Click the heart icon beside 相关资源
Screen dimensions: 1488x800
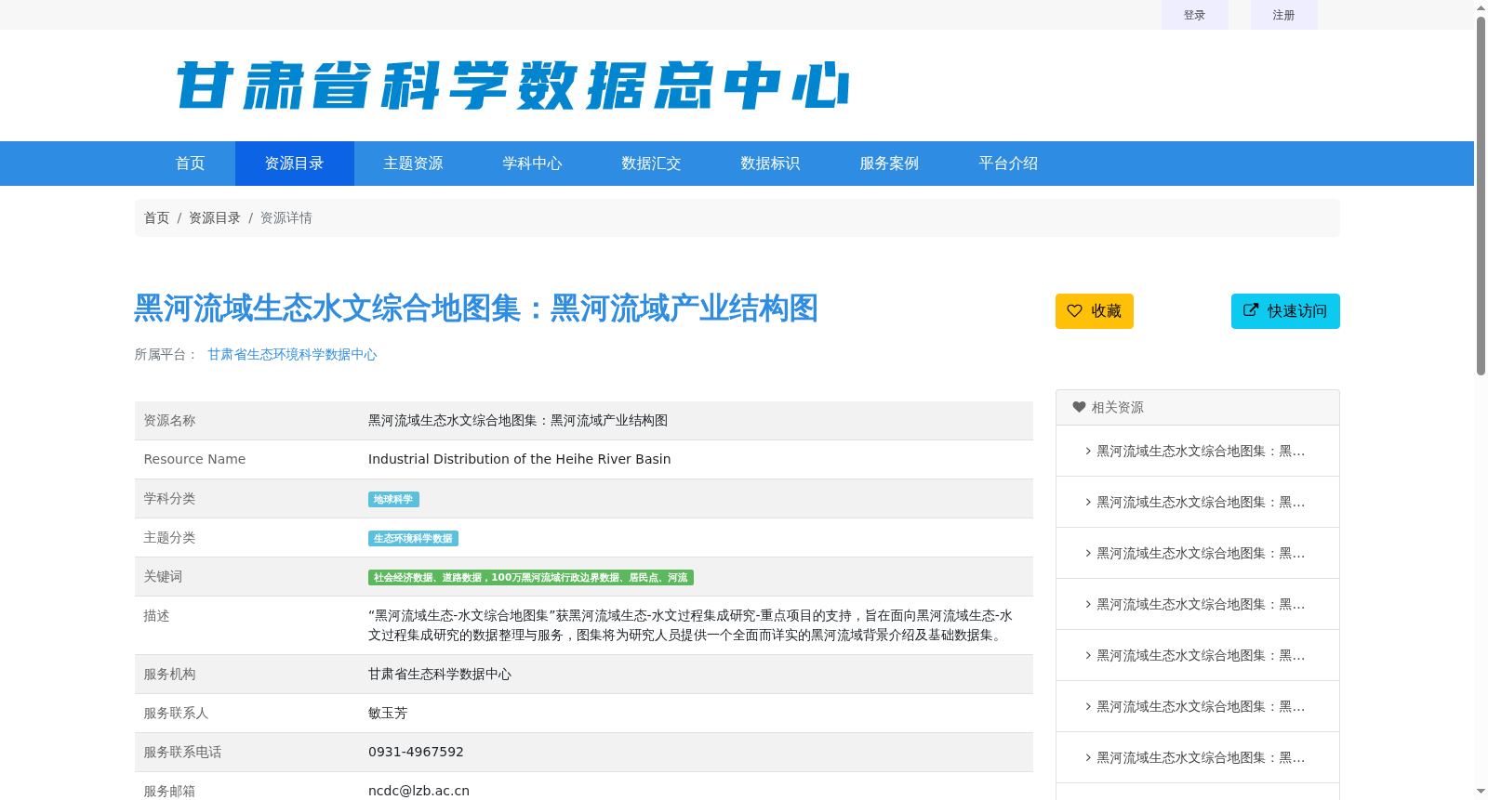click(1079, 407)
